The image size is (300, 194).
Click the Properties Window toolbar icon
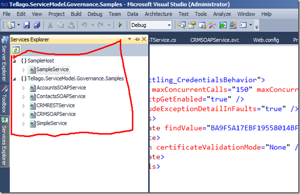coord(192,25)
